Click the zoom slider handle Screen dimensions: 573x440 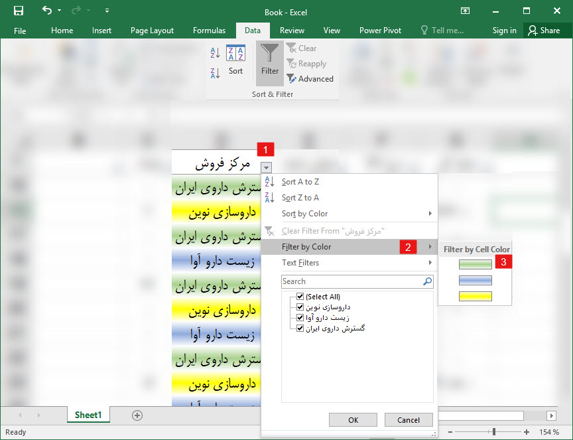click(493, 432)
